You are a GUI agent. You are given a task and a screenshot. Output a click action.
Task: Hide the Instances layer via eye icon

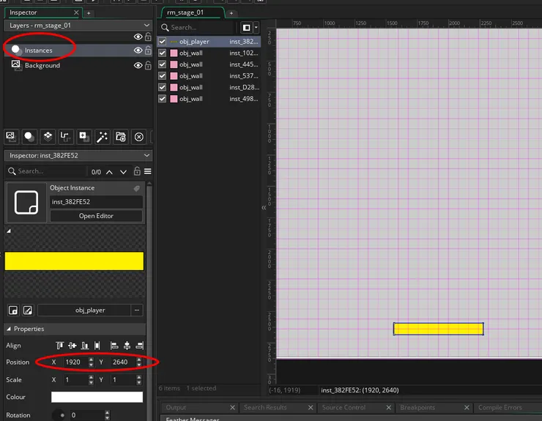pyautogui.click(x=138, y=51)
